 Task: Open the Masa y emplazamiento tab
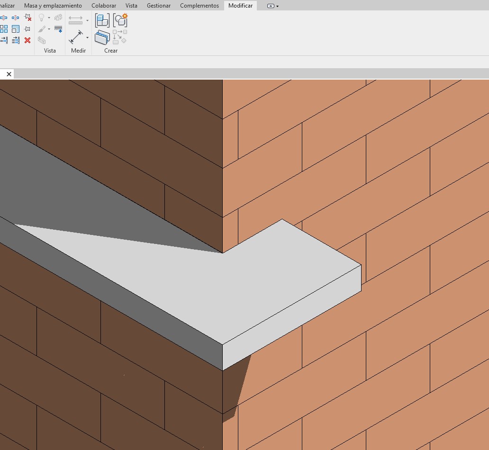coord(53,6)
